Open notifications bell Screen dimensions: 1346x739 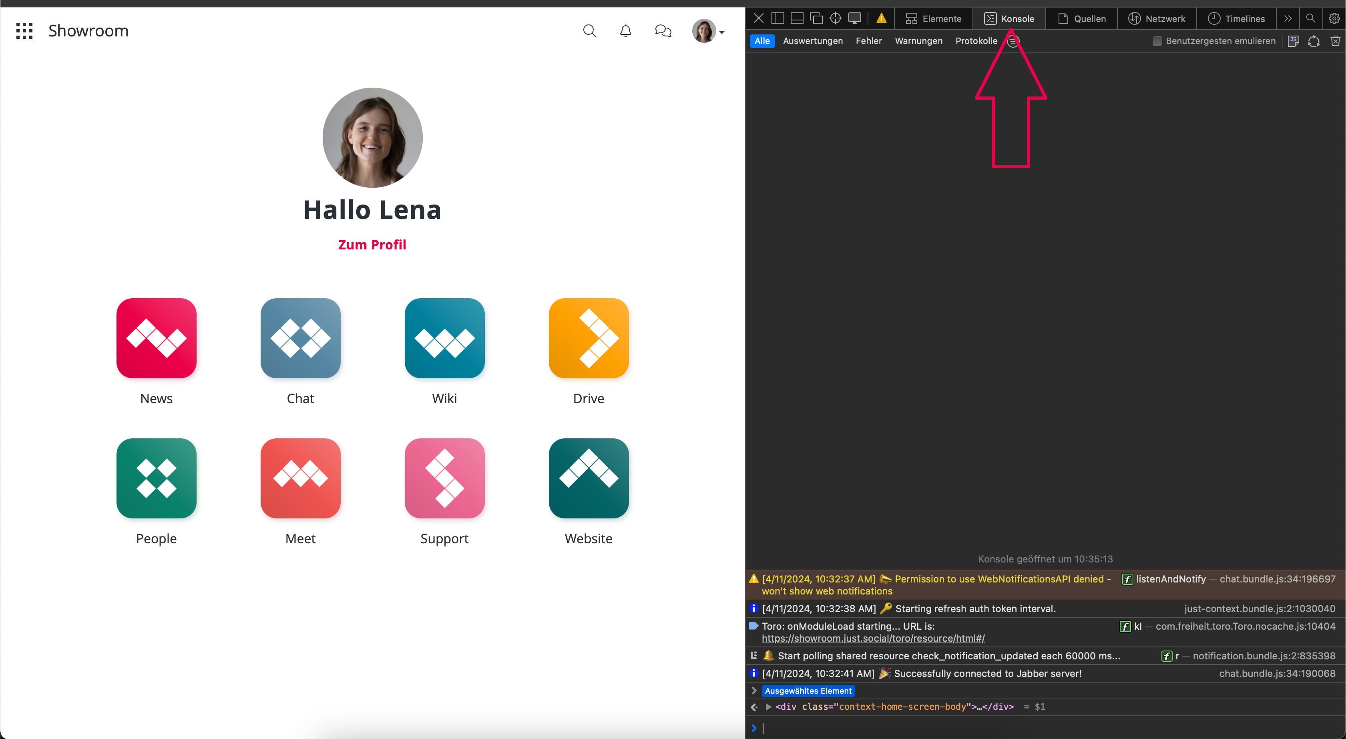[625, 31]
